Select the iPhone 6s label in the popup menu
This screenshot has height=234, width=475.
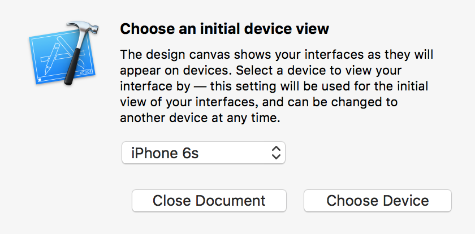165,153
